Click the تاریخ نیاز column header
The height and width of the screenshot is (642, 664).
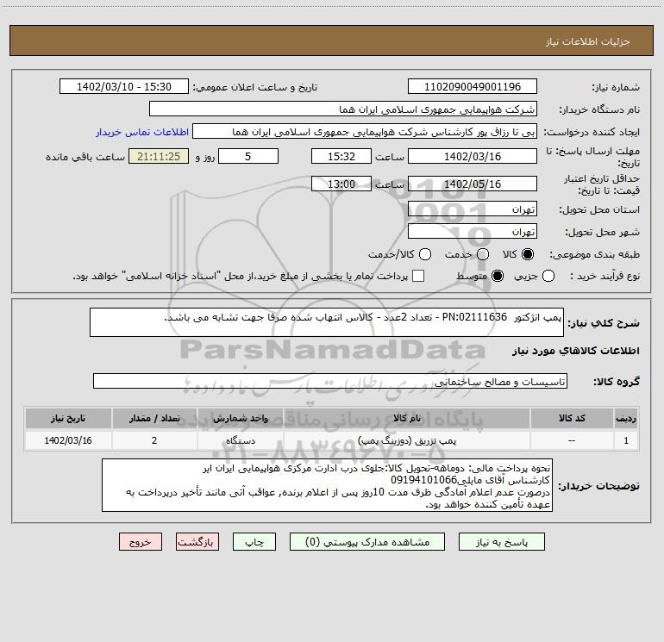coord(68,418)
